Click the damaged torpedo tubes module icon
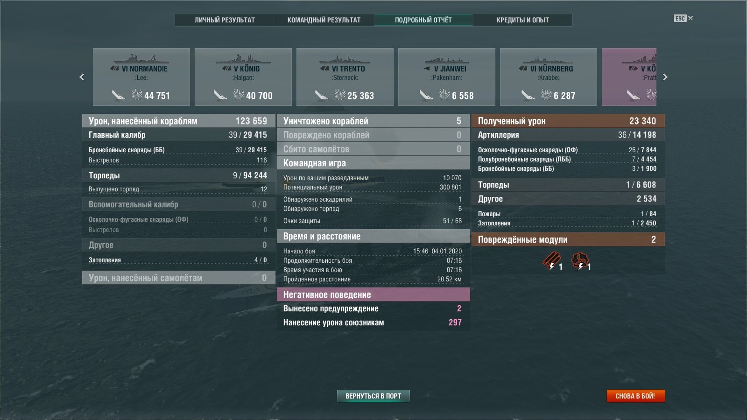Viewport: 747px width, 420px height. (551, 261)
